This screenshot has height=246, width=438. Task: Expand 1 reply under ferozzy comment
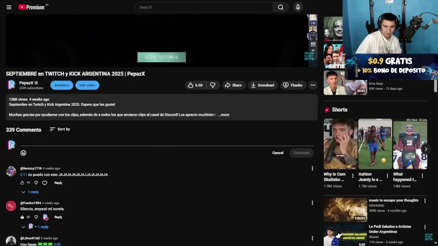pyautogui.click(x=30, y=192)
